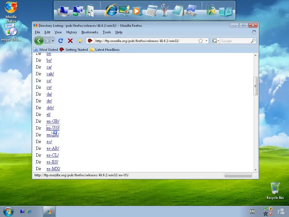Viewport: 289px width, 217px height.
Task: Open the bs/ directory link
Action: tap(49, 60)
